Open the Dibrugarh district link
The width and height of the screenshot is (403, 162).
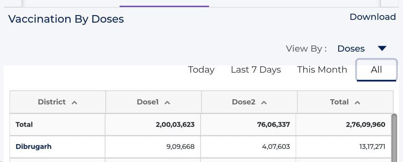(33, 147)
